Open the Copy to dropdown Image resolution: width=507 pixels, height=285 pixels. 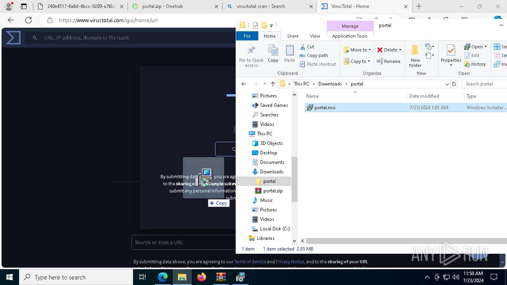point(357,61)
